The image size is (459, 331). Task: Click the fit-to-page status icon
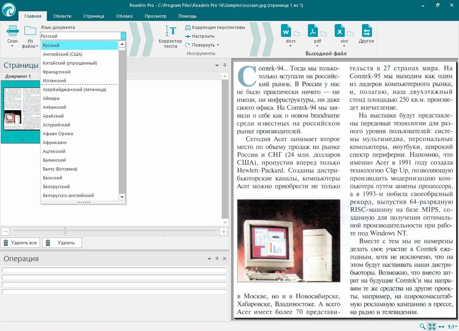432,326
